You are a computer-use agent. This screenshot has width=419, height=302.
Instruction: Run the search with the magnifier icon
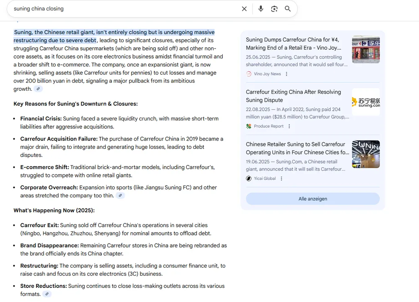coord(288,9)
